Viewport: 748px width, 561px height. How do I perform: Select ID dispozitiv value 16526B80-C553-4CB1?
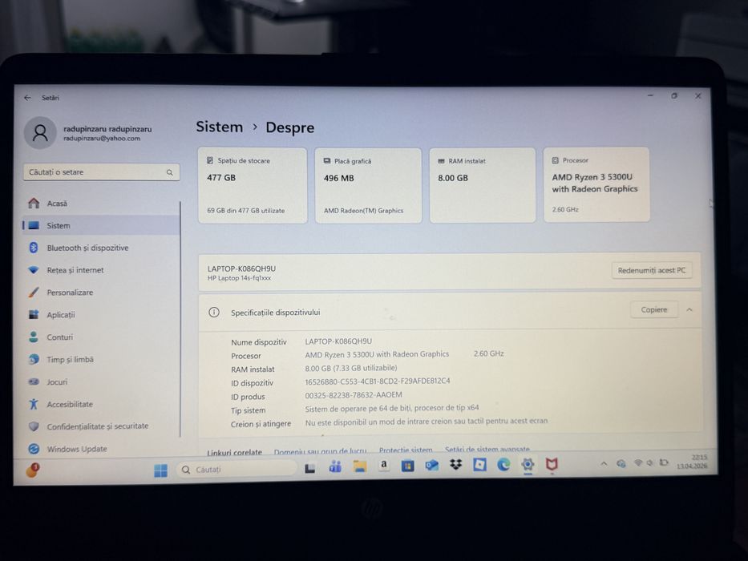tap(378, 381)
